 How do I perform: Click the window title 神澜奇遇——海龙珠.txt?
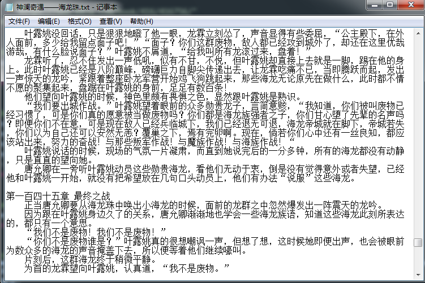tap(53, 7)
